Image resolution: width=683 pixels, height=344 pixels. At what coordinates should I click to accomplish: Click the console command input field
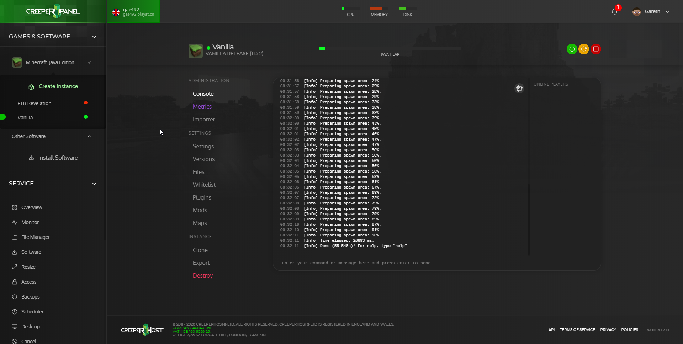tap(437, 263)
